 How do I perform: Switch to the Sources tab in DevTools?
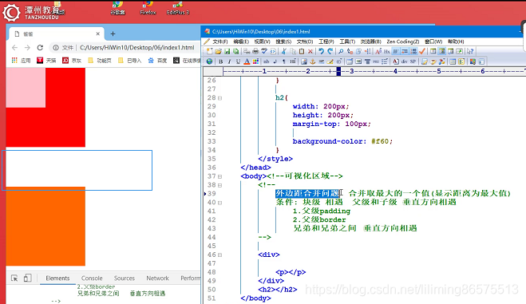coord(125,278)
